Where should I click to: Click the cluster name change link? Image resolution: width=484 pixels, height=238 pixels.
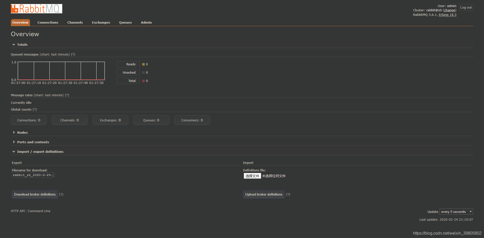click(450, 10)
